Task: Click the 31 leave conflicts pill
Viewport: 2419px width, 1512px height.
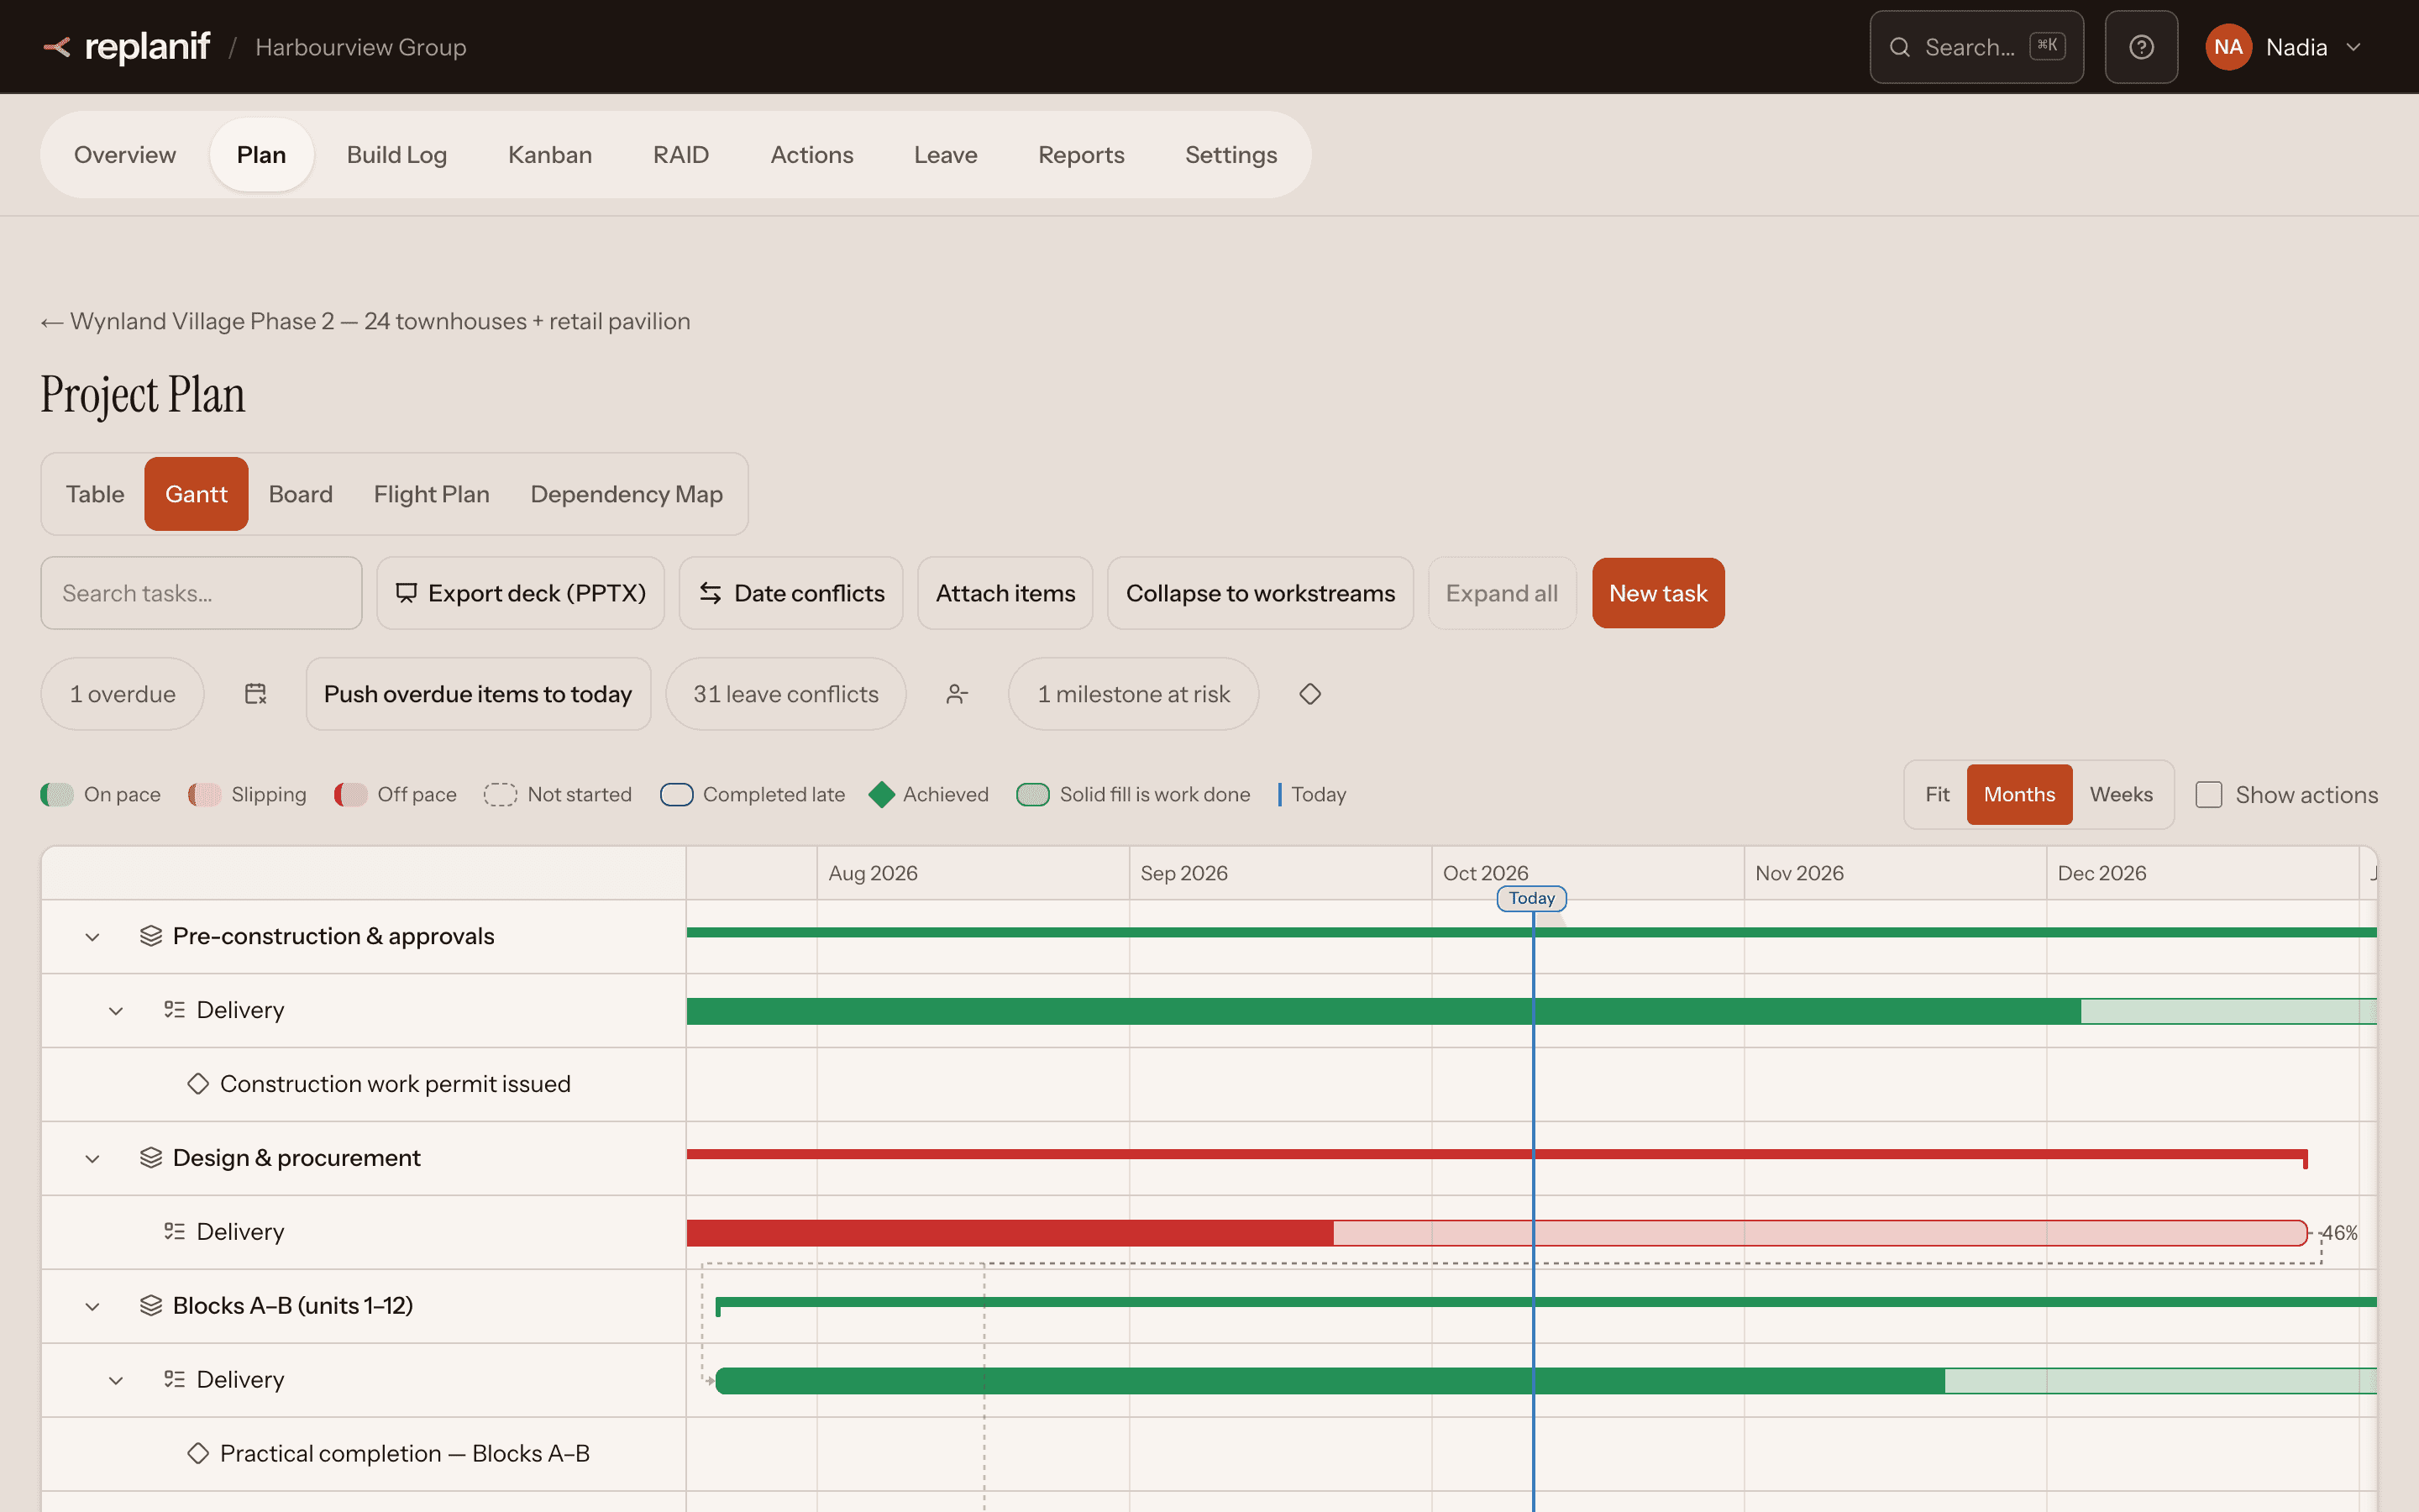Action: point(785,694)
